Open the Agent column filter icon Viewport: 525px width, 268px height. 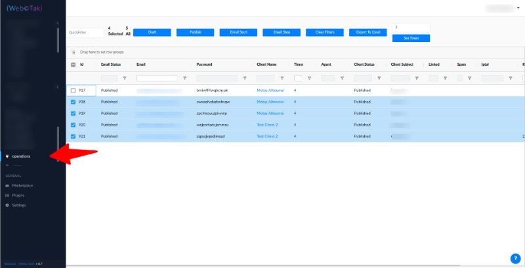point(342,78)
